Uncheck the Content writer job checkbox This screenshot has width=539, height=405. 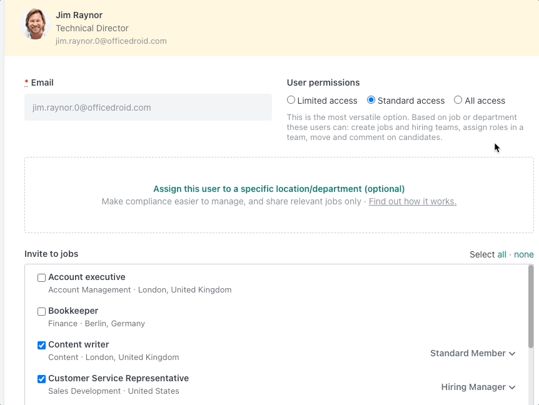click(x=41, y=345)
